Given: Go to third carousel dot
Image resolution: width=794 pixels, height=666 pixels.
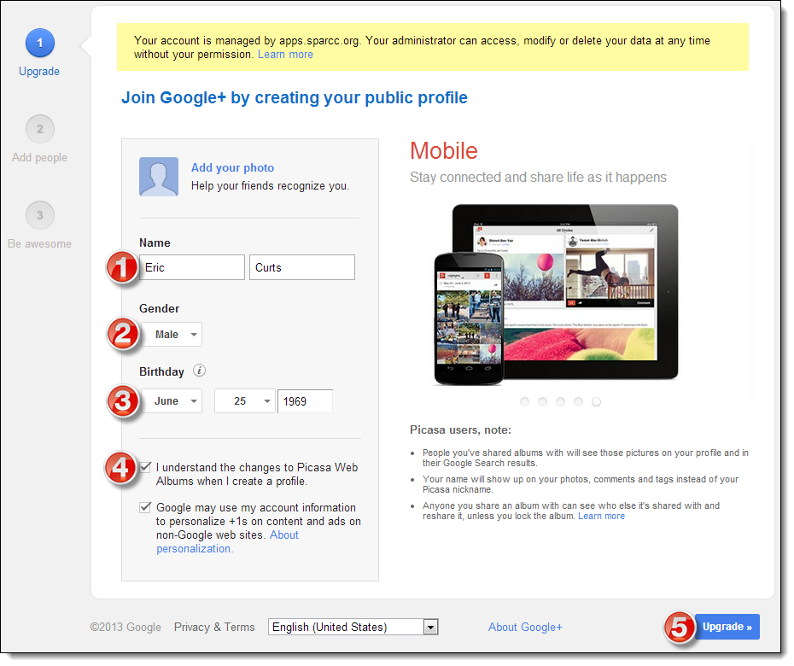Looking at the screenshot, I should [x=560, y=401].
